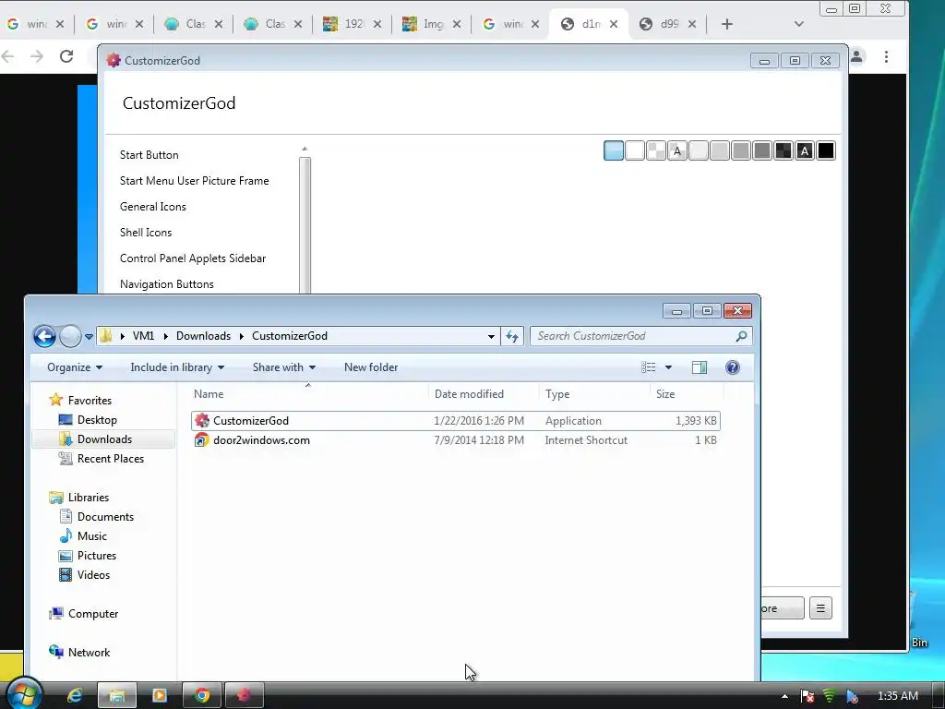945x709 pixels.
Task: Click the Explorer back arrow button
Action: 44,336
